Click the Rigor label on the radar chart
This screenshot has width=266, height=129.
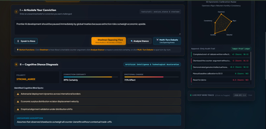click(x=234, y=21)
